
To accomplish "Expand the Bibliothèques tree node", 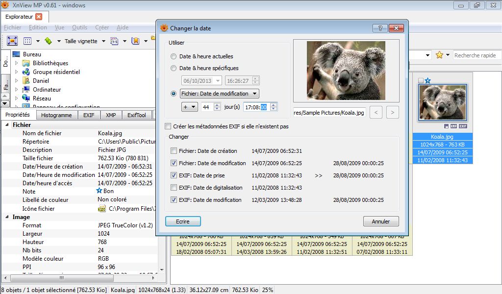I will (x=16, y=63).
